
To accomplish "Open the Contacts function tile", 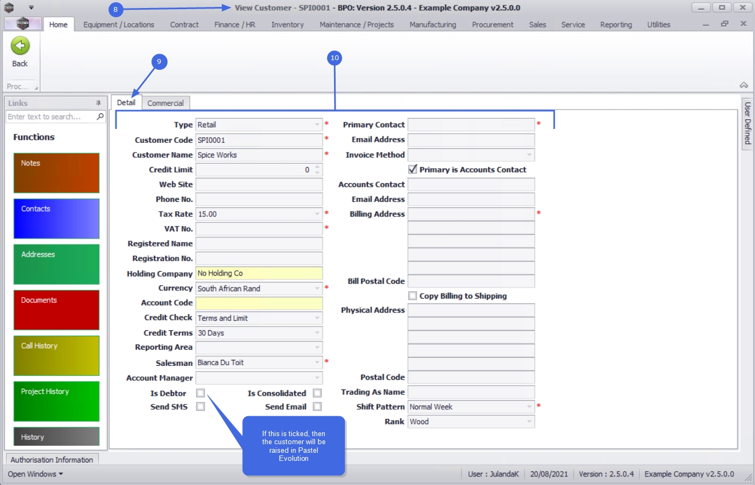I will (56, 219).
